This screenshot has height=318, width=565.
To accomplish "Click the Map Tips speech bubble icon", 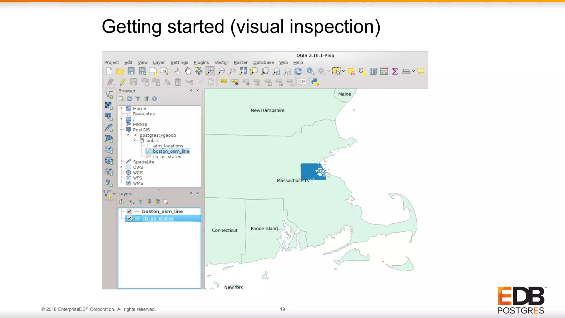I will click(x=421, y=71).
